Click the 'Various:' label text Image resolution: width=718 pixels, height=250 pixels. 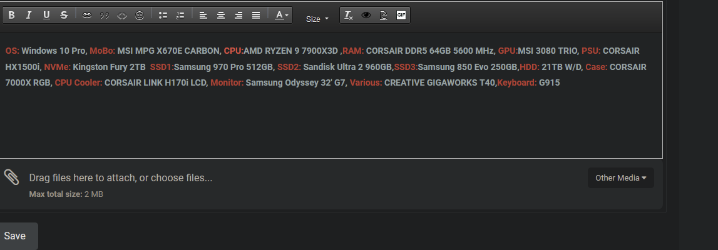[x=366, y=83]
